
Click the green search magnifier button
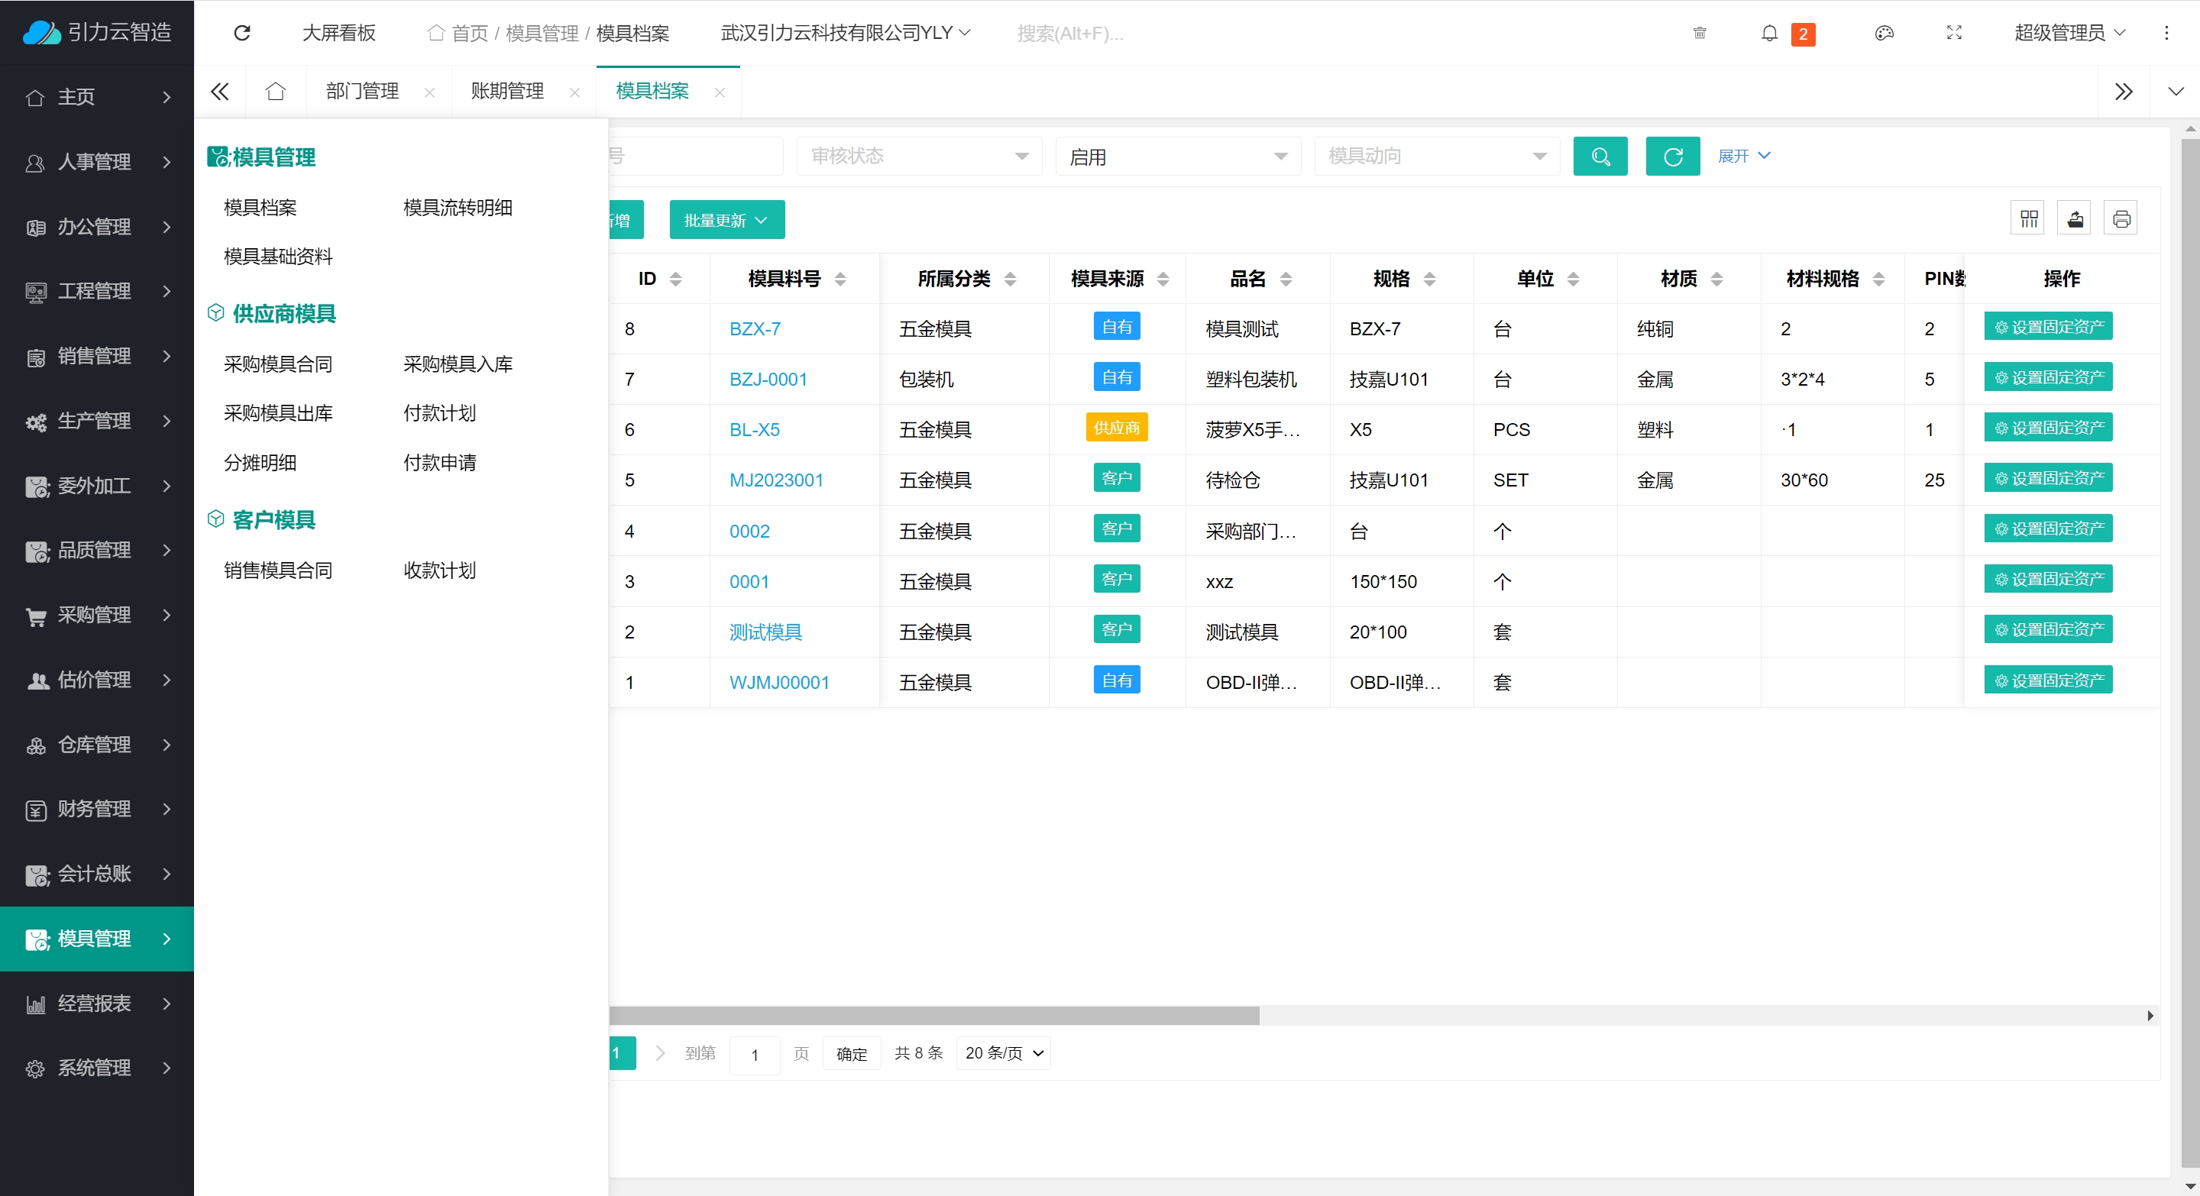point(1600,157)
